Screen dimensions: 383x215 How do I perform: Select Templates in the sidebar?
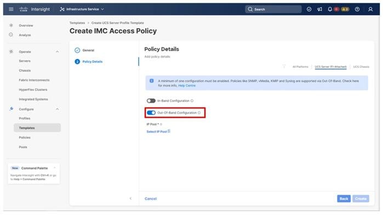37,127
